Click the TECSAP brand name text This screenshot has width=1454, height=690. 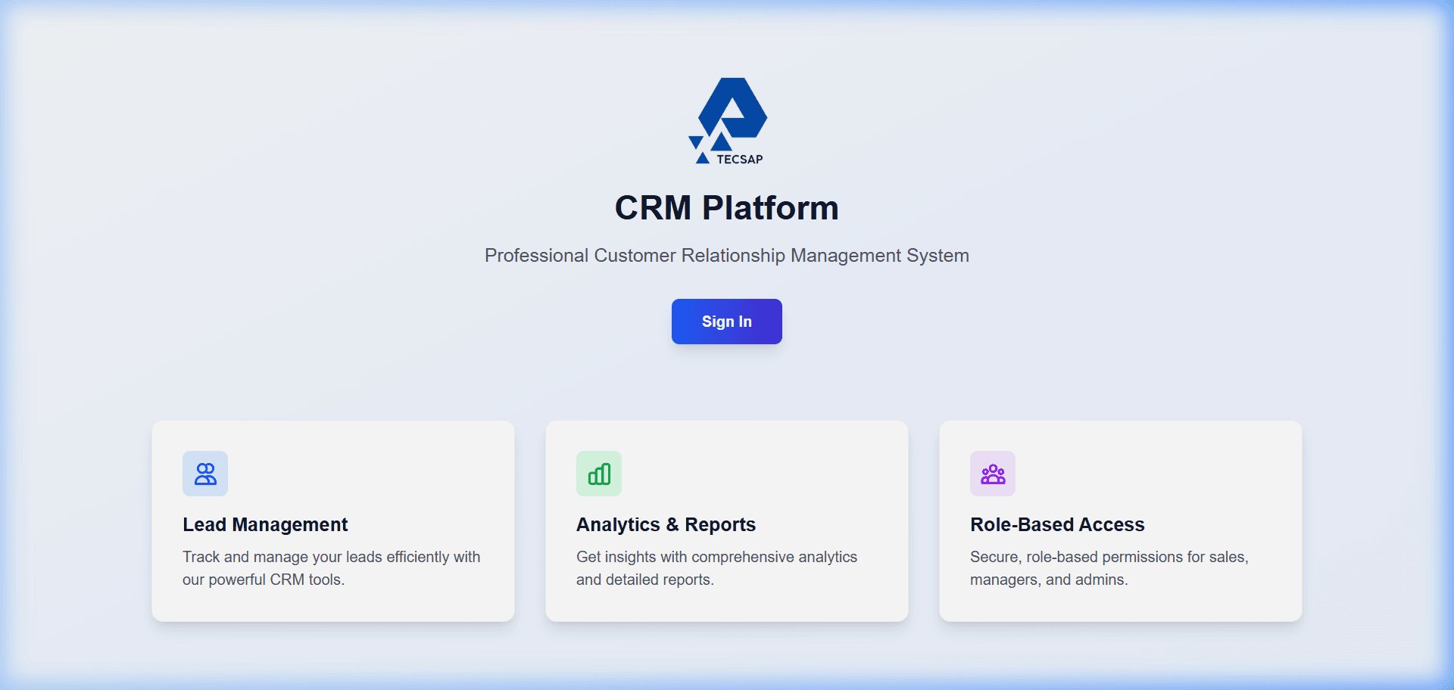click(x=740, y=159)
